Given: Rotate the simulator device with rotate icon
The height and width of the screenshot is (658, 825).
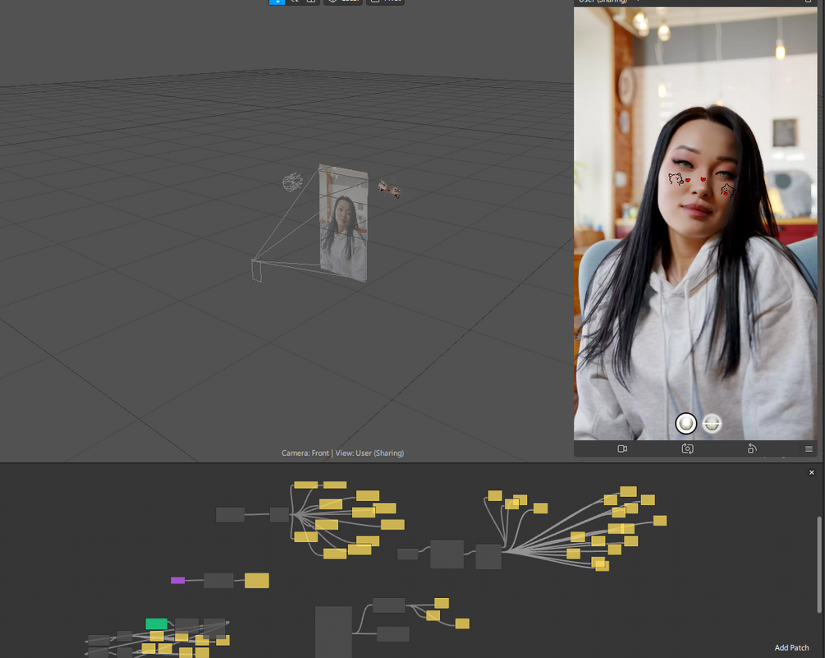Looking at the screenshot, I should coord(752,449).
